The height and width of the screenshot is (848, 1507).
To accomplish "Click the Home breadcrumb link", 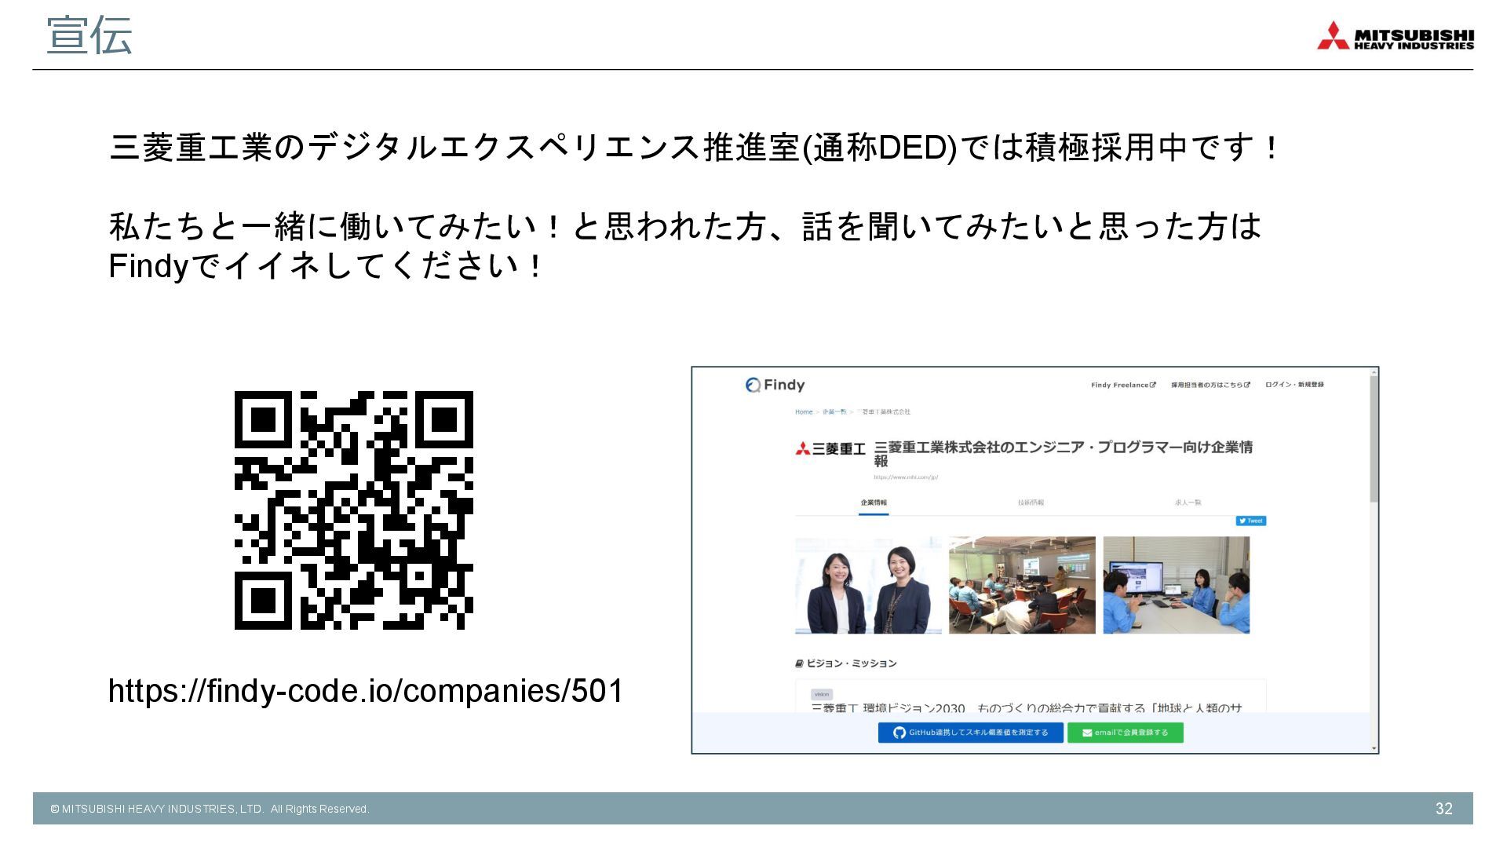I will 804,411.
